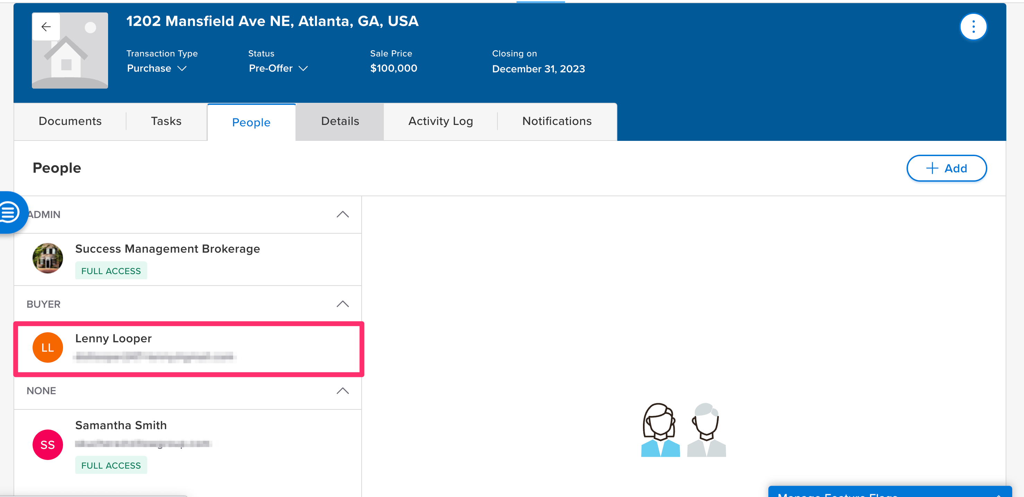This screenshot has width=1024, height=497.
Task: Click Success Management Brokerage avatar image
Action: (48, 258)
